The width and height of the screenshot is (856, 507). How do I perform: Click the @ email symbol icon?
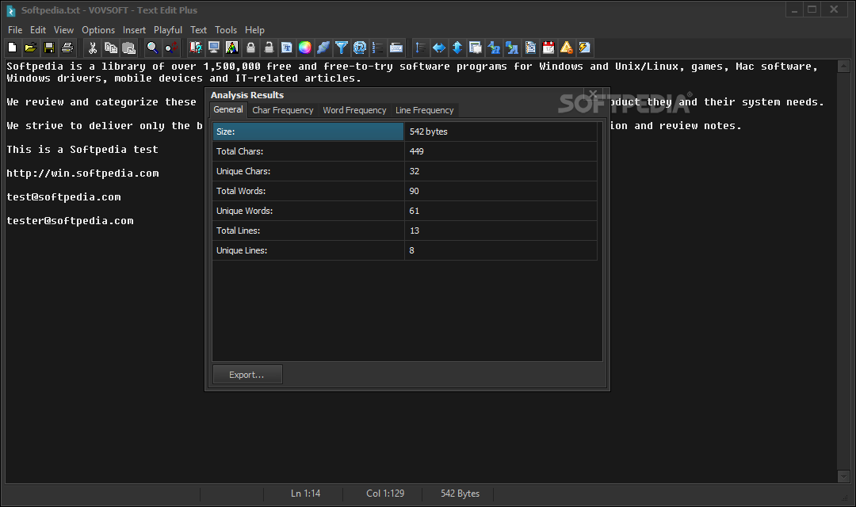point(360,48)
